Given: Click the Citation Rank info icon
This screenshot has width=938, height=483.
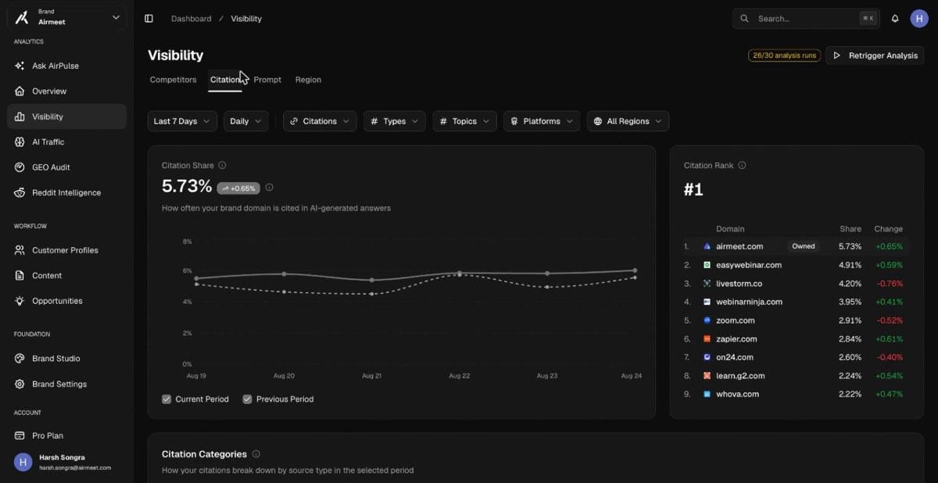Looking at the screenshot, I should 742,166.
